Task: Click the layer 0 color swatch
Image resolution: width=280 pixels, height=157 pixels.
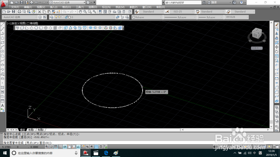Action: pyautogui.click(x=70, y=17)
